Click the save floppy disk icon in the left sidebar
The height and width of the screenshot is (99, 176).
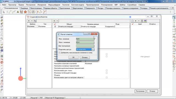tap(2, 47)
